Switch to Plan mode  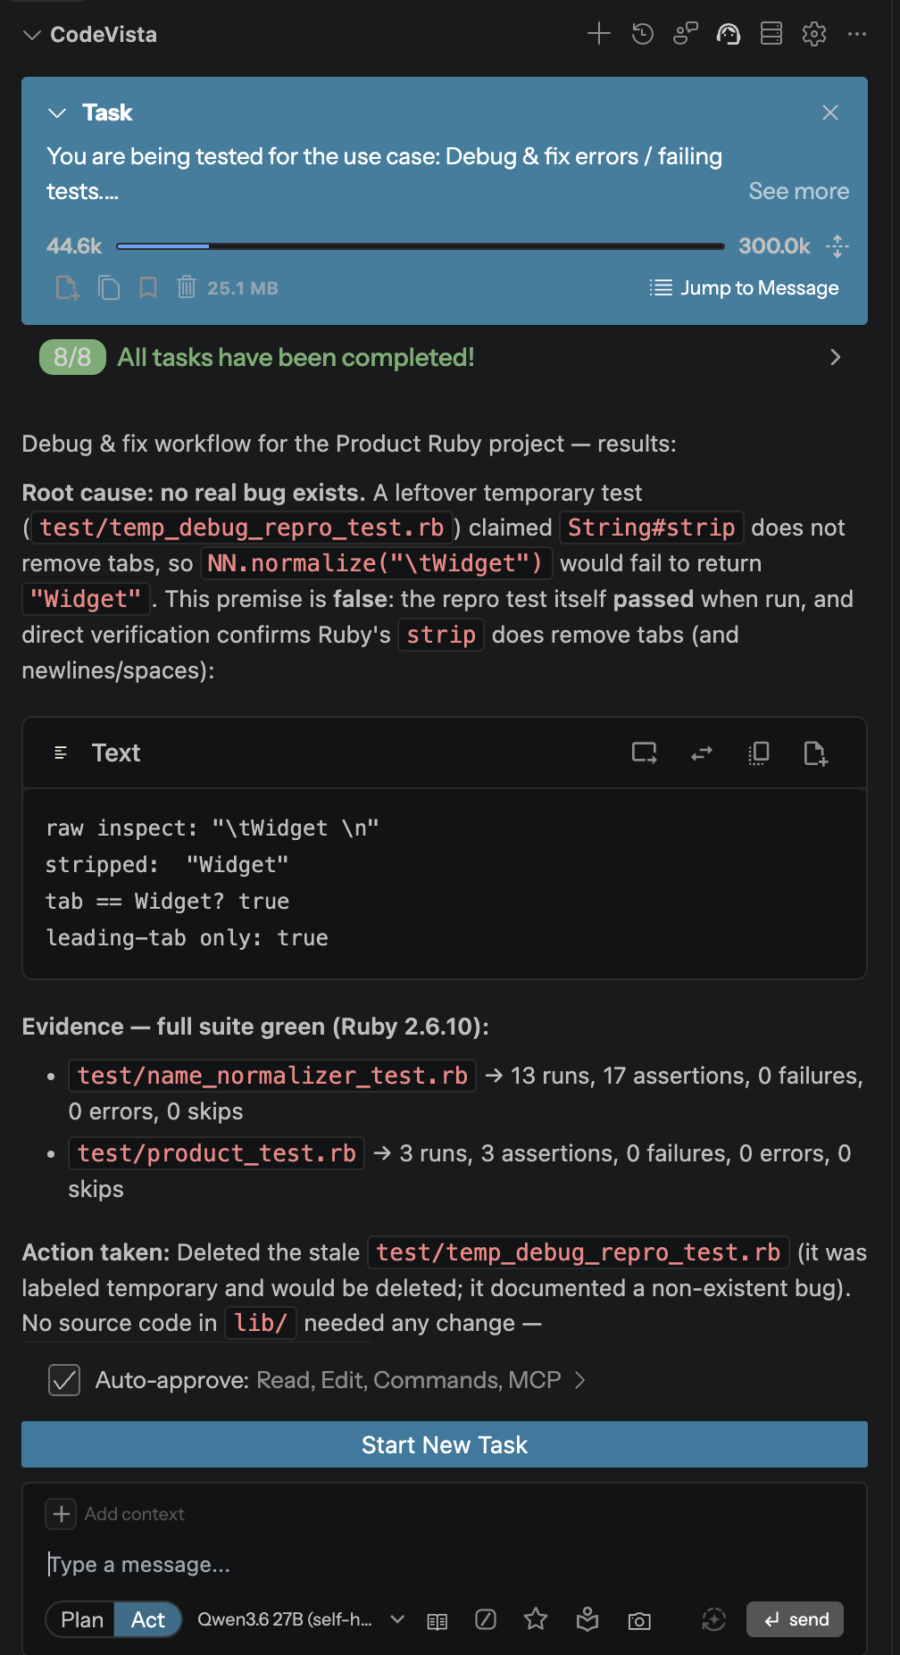[x=81, y=1619]
